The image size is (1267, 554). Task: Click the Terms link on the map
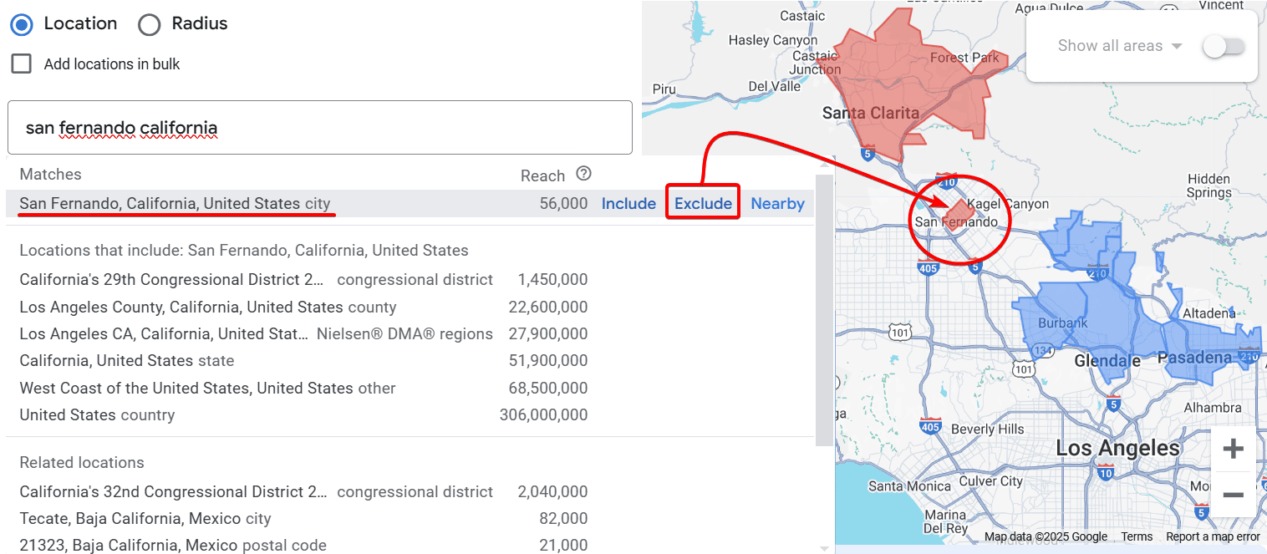[1137, 536]
